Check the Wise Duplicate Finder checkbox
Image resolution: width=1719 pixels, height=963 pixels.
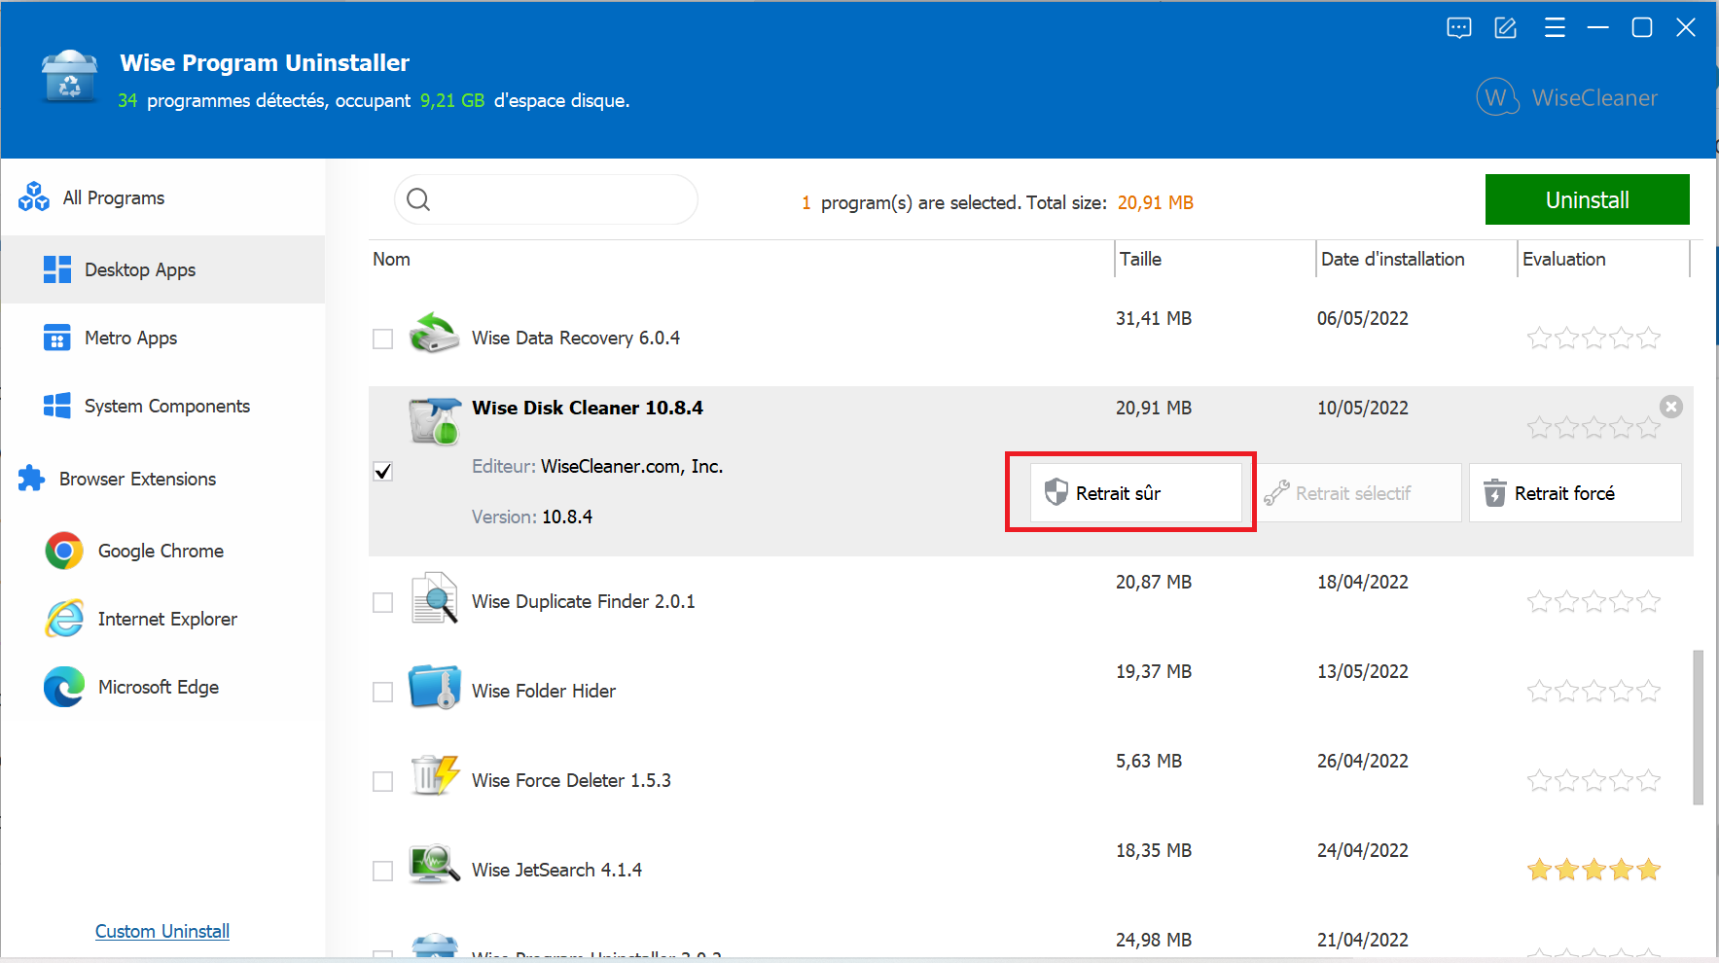[x=383, y=603]
